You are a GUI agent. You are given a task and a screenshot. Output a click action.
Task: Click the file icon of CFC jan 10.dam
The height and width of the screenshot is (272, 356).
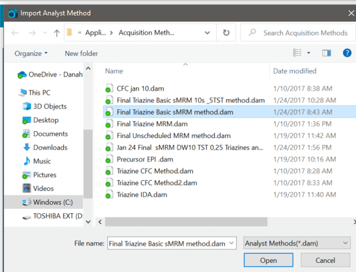[x=109, y=89]
